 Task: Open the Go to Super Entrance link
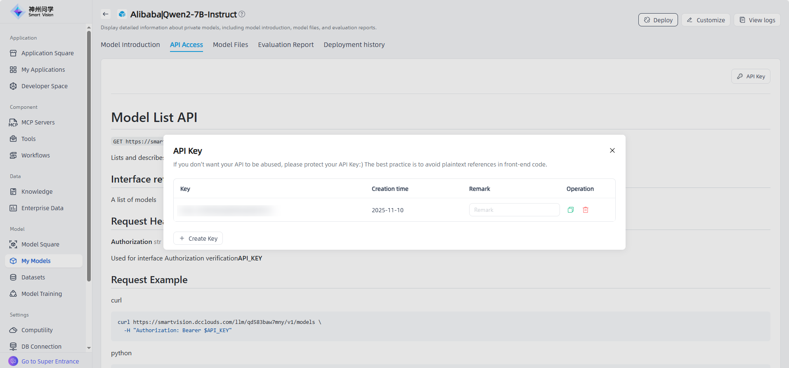[x=50, y=361]
